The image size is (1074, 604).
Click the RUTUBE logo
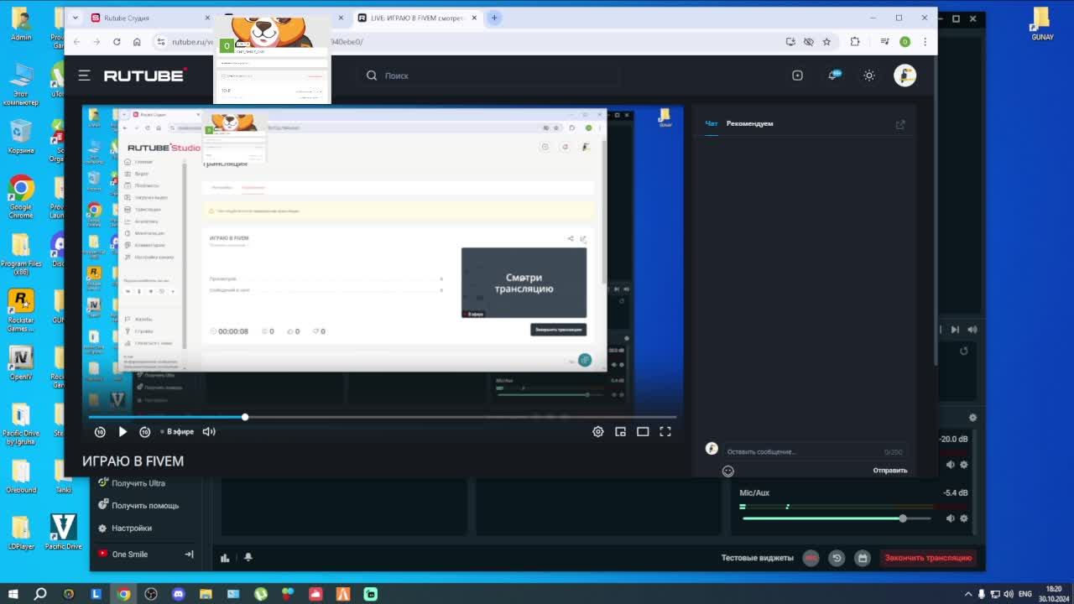click(x=144, y=75)
